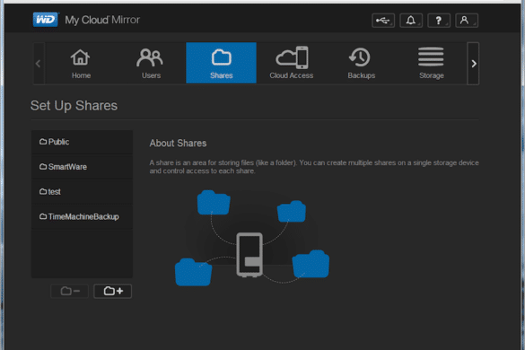Click the add share folder-plus button
525x350 pixels.
[x=112, y=291]
